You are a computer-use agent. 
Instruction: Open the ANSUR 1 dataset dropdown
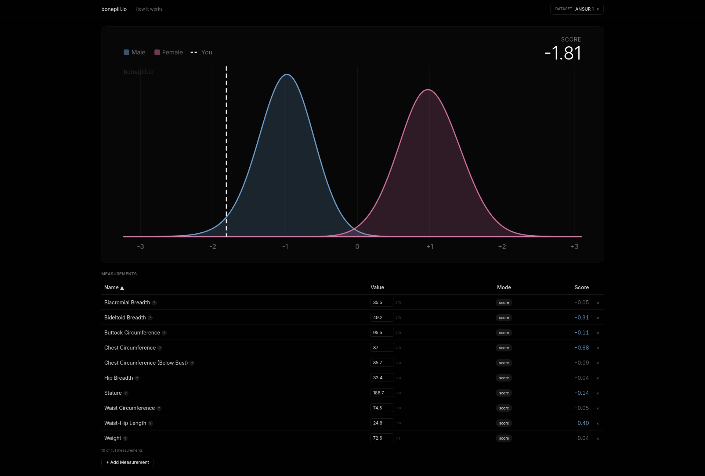(x=576, y=9)
